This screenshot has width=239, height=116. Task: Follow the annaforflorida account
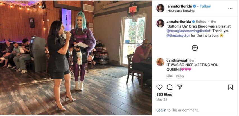pyautogui.click(x=205, y=6)
